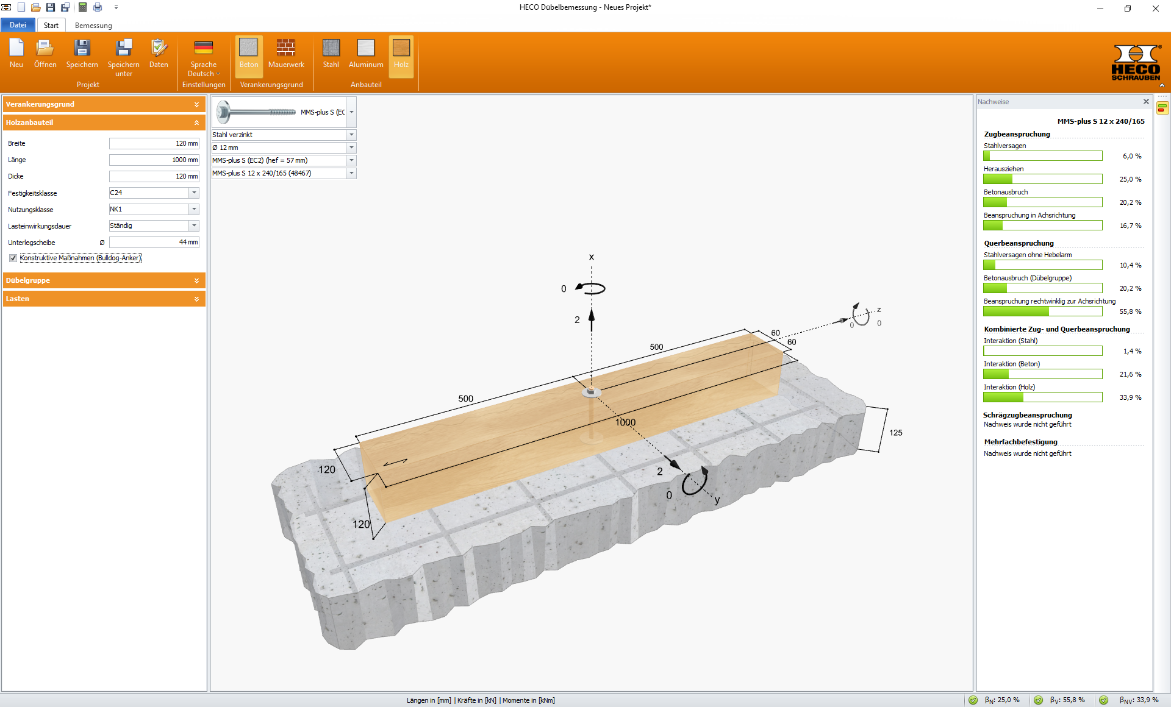Click the Zugbeanspruchung heading

1017,135
